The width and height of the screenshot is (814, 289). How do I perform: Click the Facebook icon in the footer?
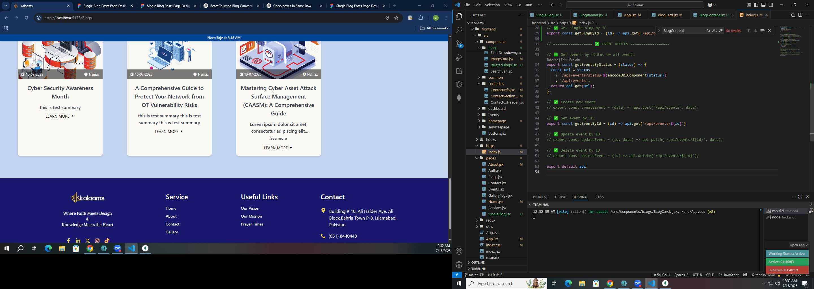(68, 240)
